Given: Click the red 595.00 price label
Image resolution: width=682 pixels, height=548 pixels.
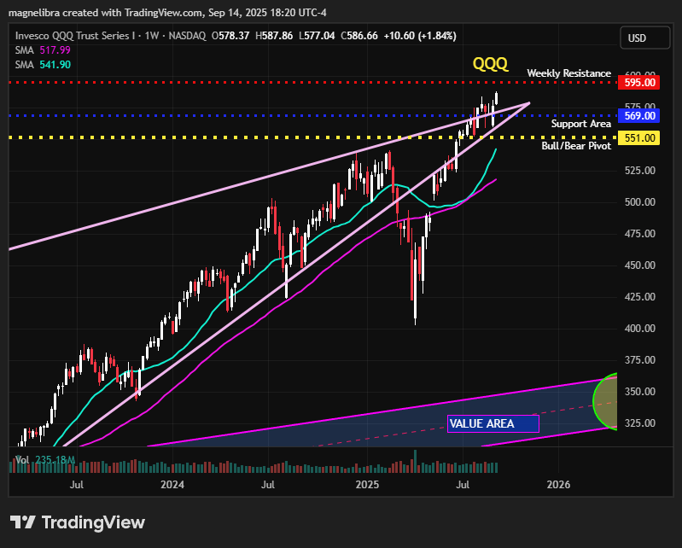Looking at the screenshot, I should (x=639, y=82).
